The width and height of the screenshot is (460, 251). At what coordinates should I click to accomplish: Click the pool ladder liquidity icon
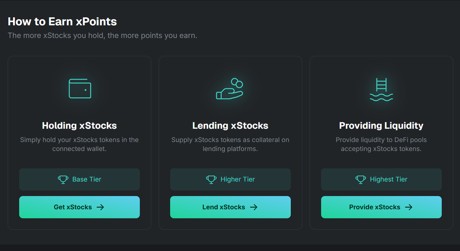[381, 90]
